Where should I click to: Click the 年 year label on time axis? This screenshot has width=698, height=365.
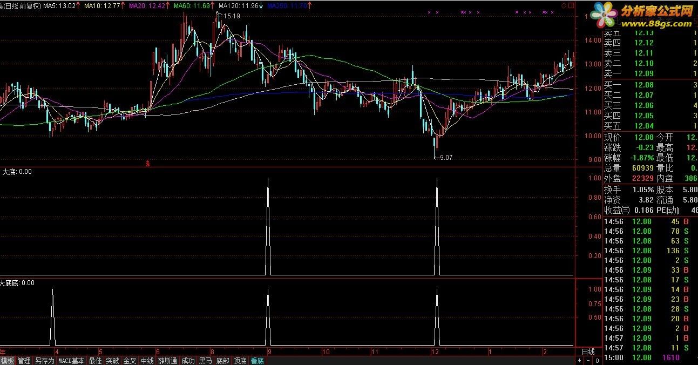[3, 352]
